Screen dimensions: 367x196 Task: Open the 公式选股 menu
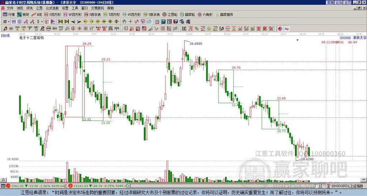coord(52,8)
